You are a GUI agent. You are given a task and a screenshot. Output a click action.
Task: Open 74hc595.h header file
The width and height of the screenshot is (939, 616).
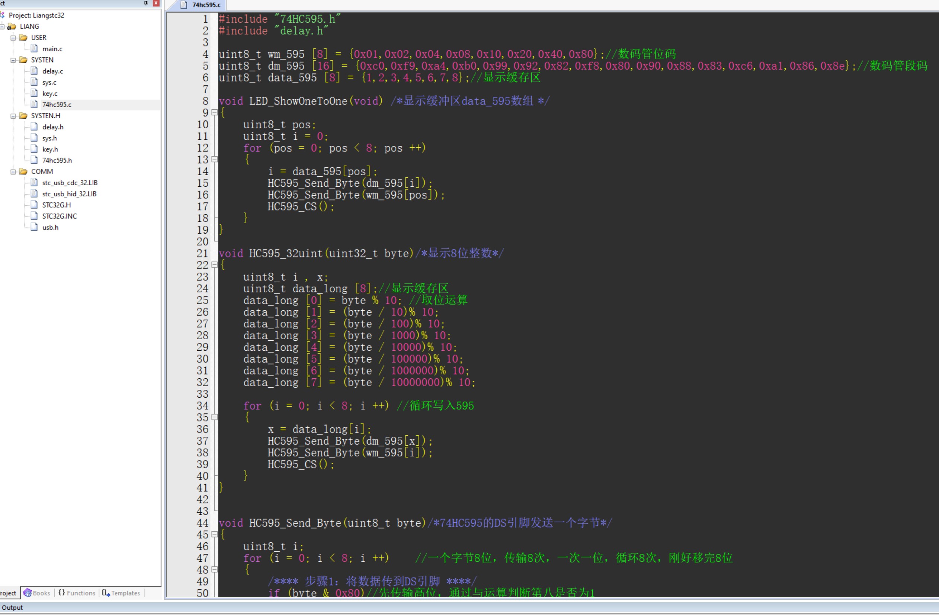point(57,160)
